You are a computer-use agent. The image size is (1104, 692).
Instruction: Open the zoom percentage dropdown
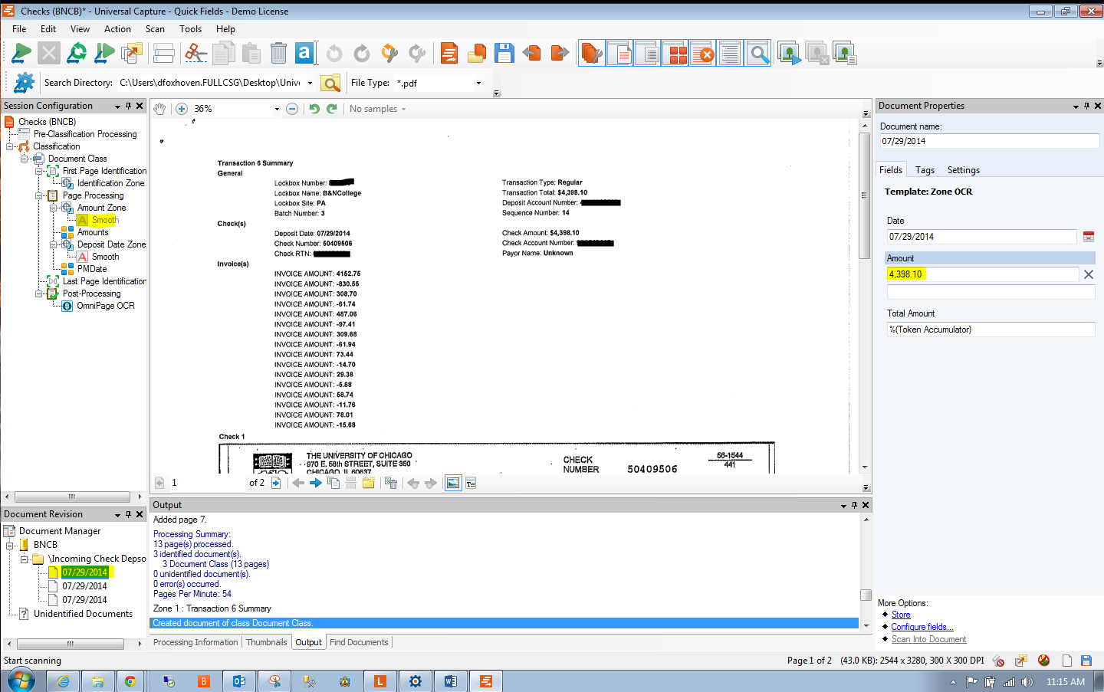[277, 109]
